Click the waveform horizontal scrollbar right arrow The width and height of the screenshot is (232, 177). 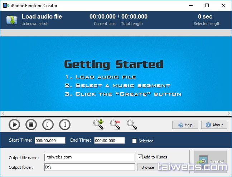coord(229,113)
